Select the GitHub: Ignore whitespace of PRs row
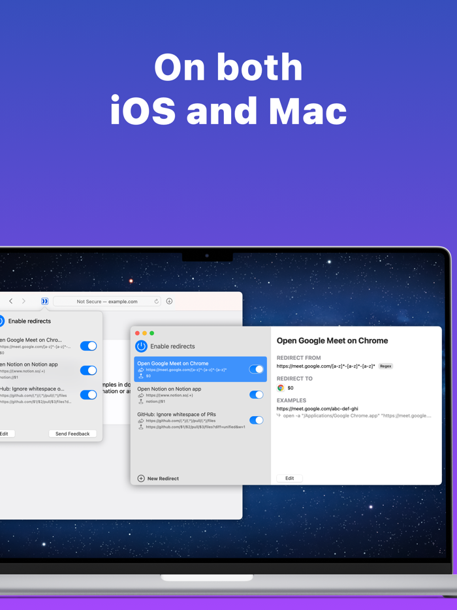 [200, 420]
